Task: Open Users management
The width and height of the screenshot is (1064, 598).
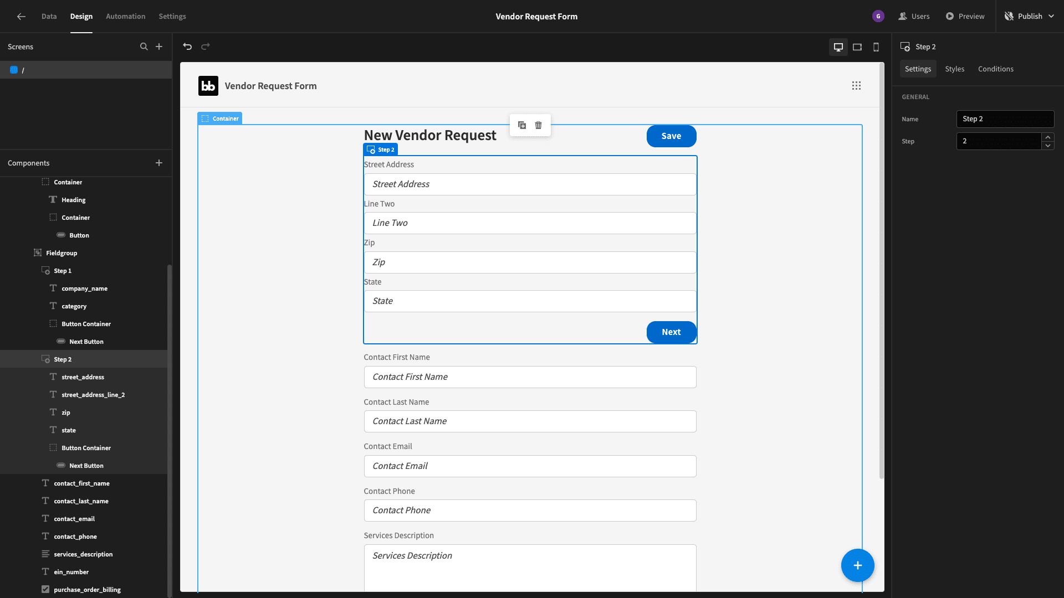Action: tap(914, 17)
